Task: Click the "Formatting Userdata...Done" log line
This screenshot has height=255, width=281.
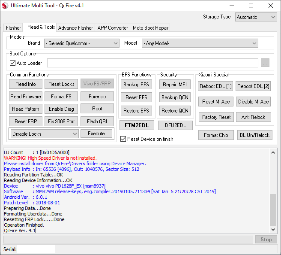Action: pyautogui.click(x=33, y=214)
